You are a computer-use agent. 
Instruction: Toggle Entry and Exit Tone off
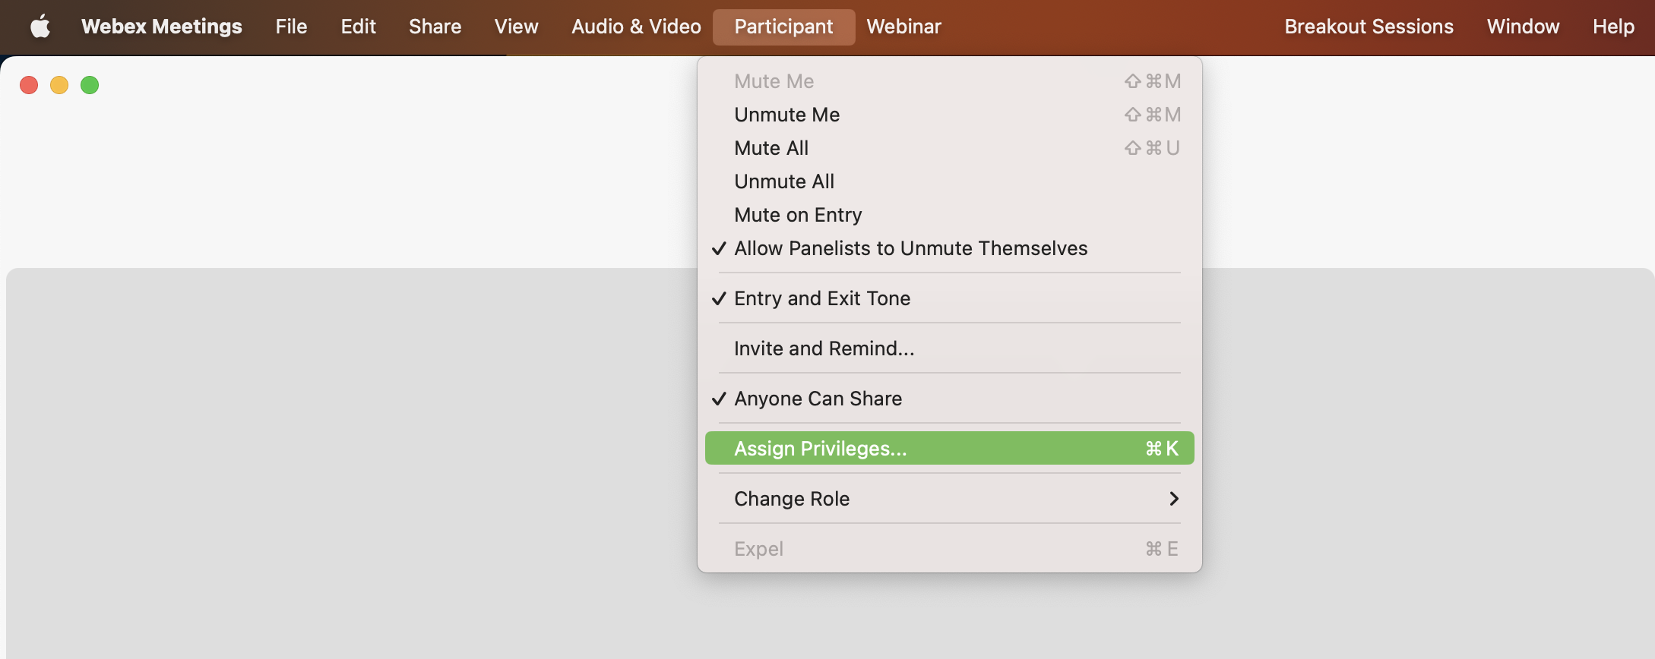pos(950,298)
